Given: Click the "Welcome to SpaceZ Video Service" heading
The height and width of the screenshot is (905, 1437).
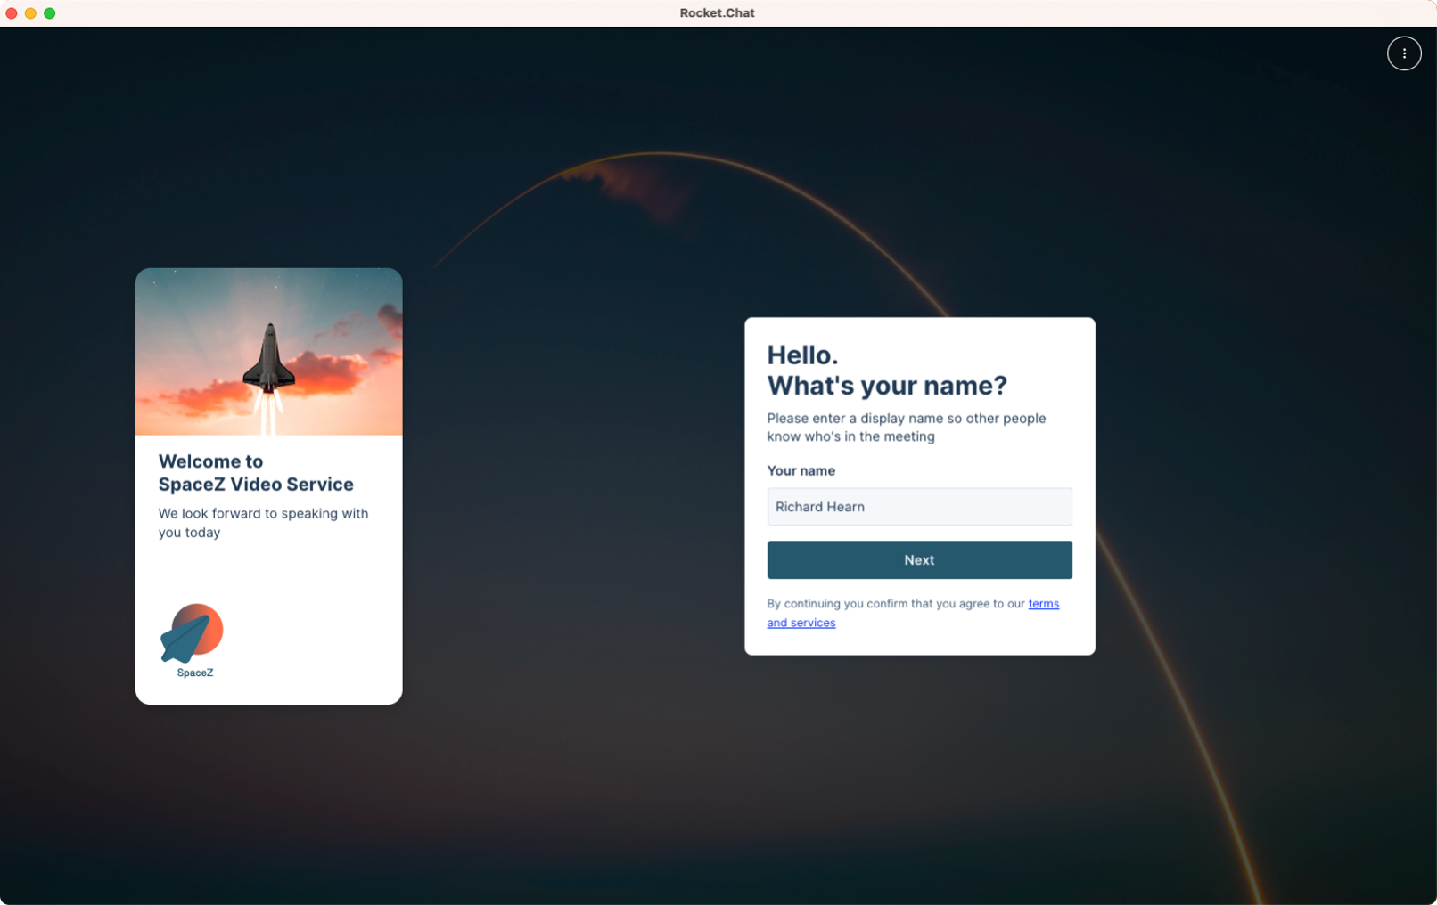Looking at the screenshot, I should coord(256,473).
